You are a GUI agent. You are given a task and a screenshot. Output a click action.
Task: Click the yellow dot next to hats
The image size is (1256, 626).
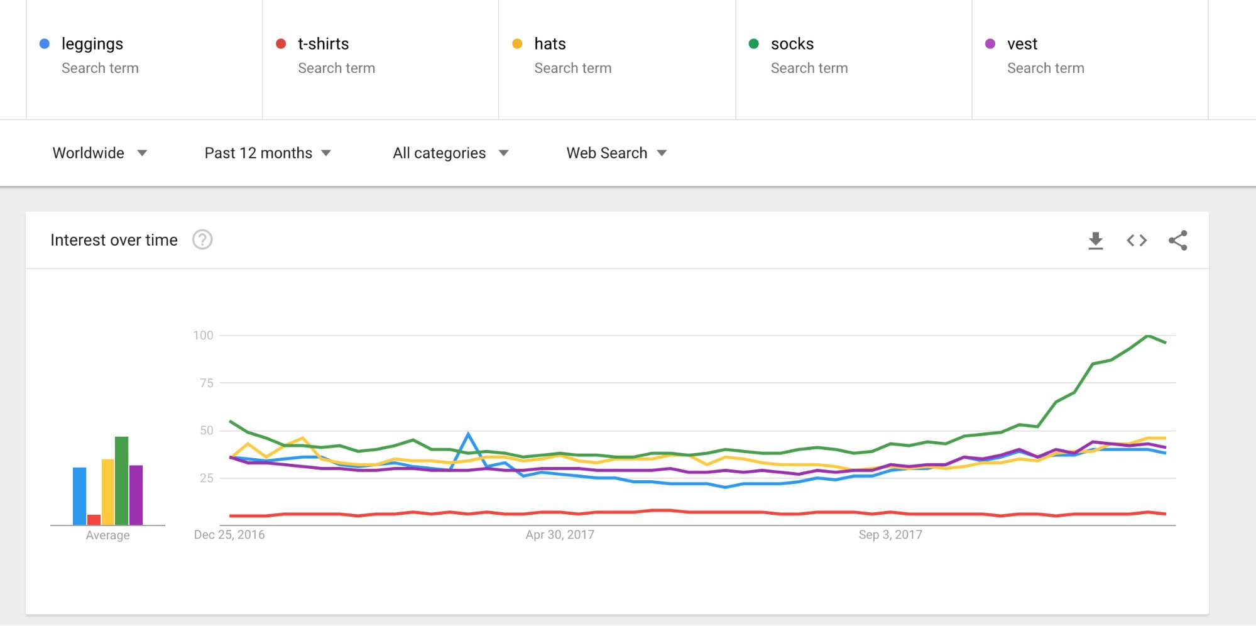click(x=517, y=43)
